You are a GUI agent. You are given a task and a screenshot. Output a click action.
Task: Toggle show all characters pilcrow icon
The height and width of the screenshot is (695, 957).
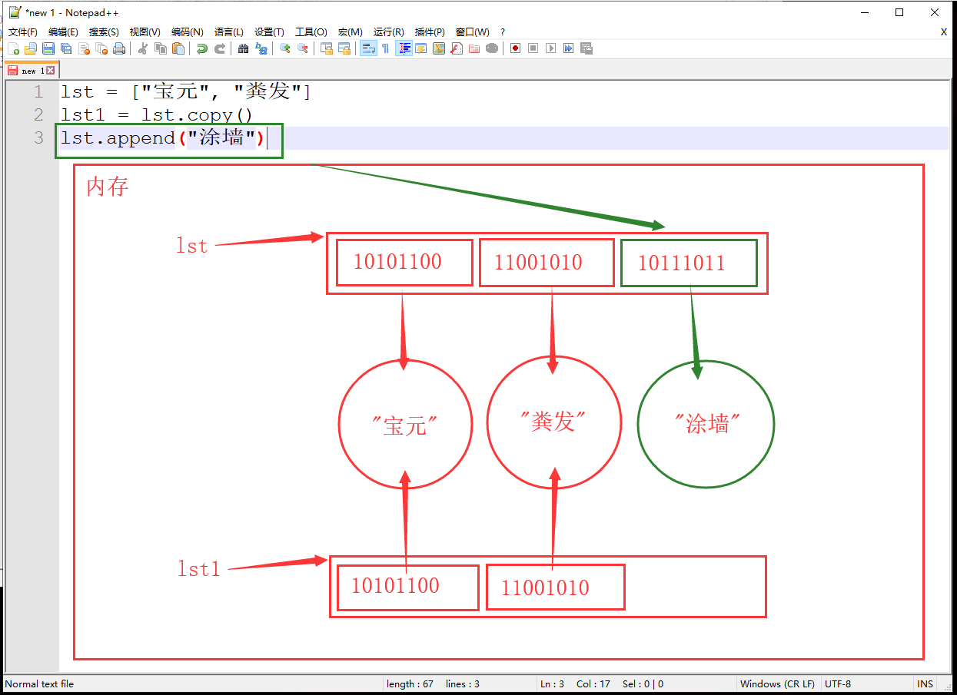point(385,48)
